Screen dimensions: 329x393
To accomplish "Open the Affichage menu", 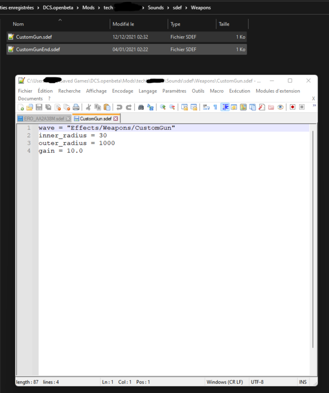I will (x=96, y=91).
